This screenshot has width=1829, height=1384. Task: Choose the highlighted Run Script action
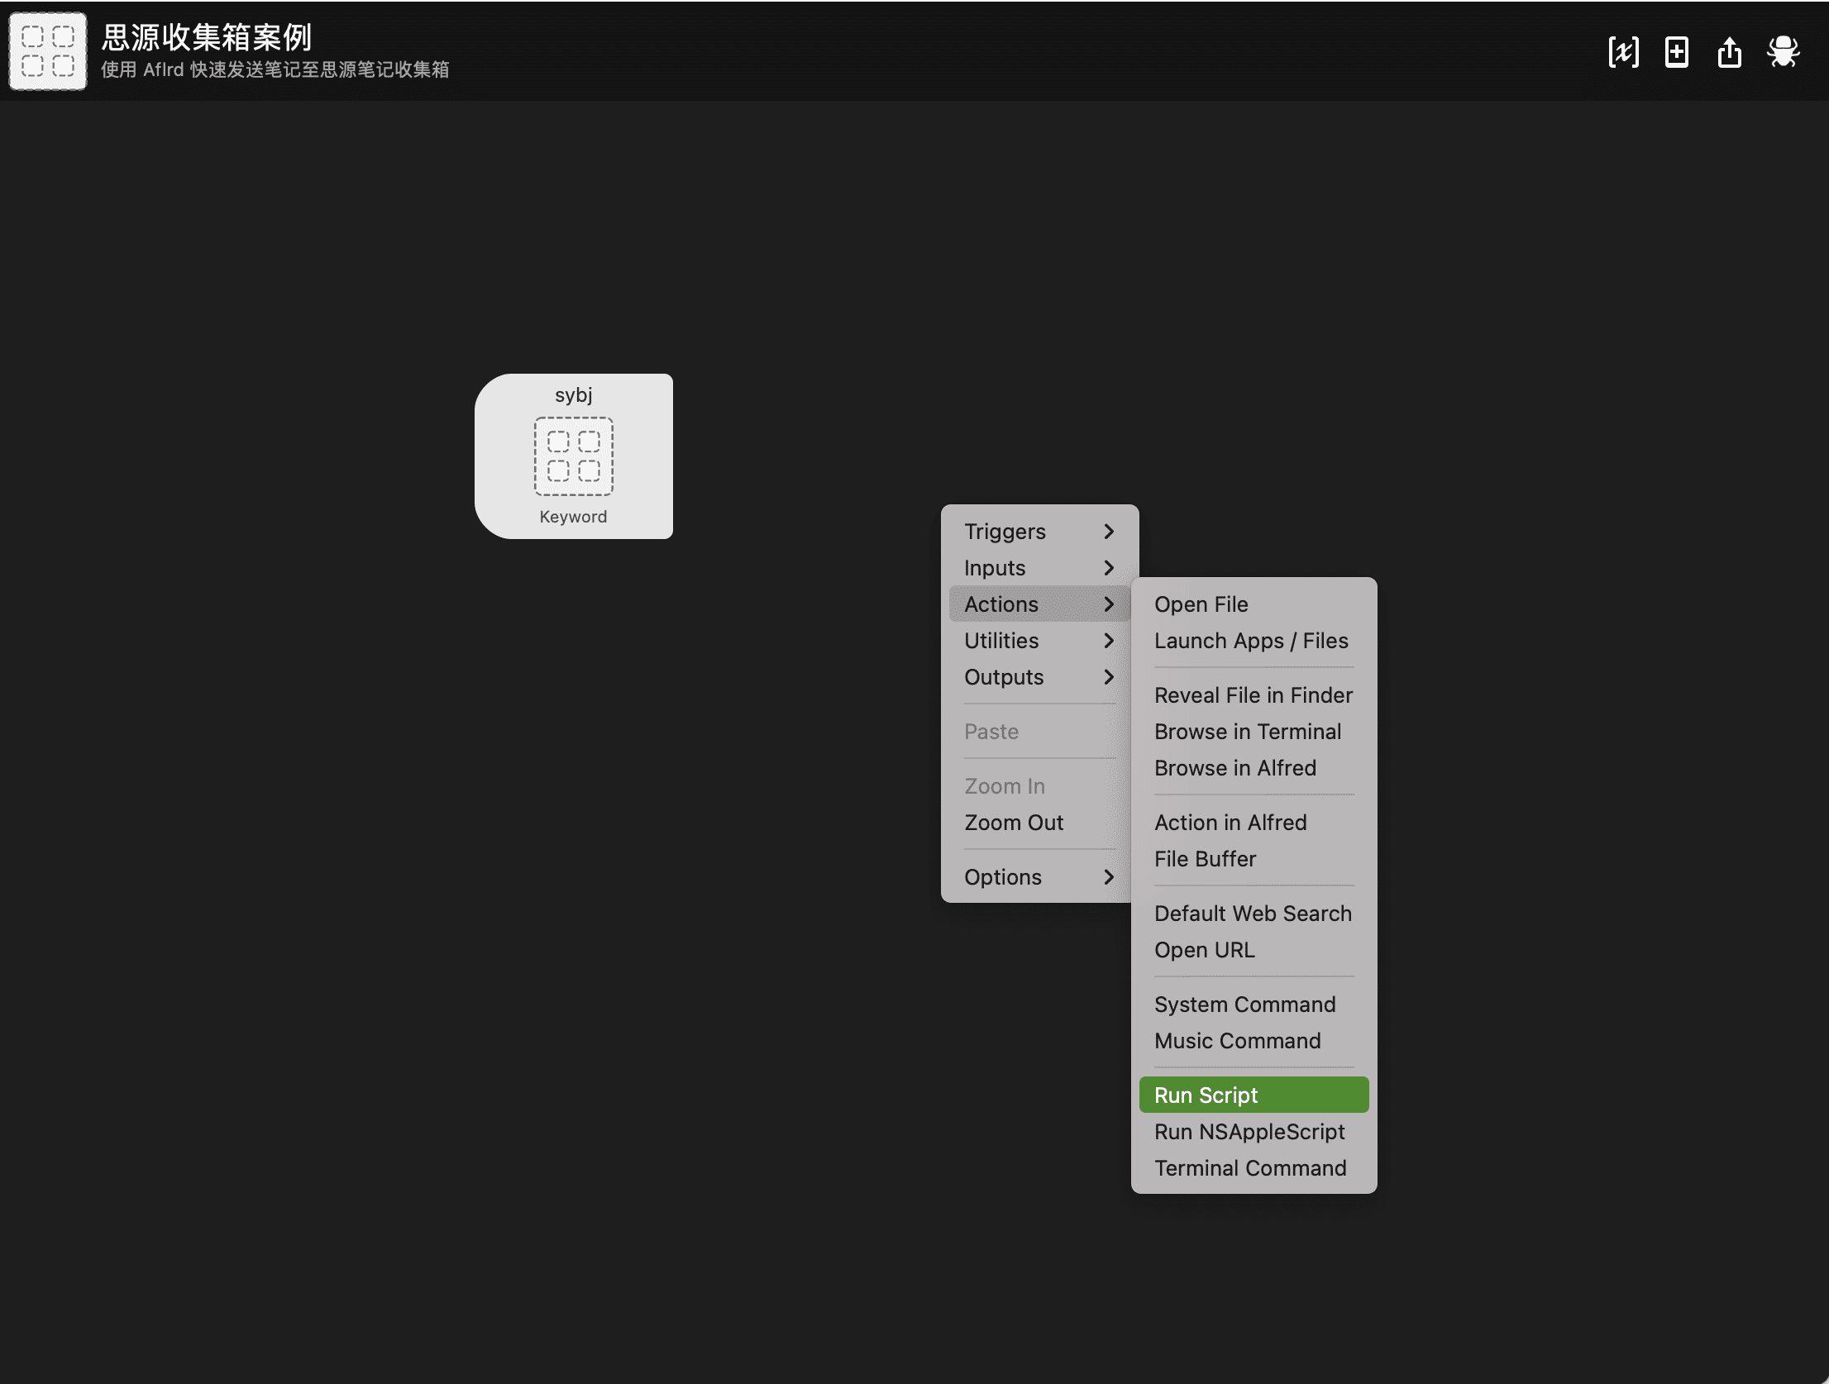click(x=1254, y=1095)
